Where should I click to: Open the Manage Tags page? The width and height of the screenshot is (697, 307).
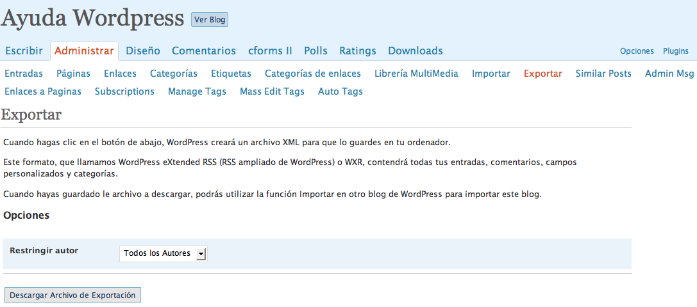[197, 91]
